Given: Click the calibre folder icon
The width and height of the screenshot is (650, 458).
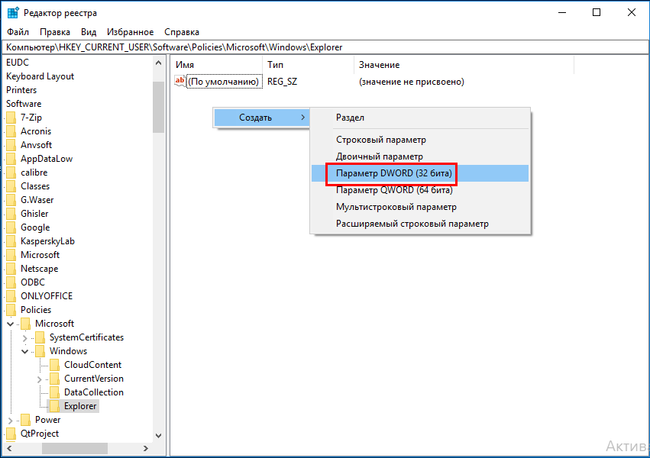Looking at the screenshot, I should pyautogui.click(x=11, y=173).
